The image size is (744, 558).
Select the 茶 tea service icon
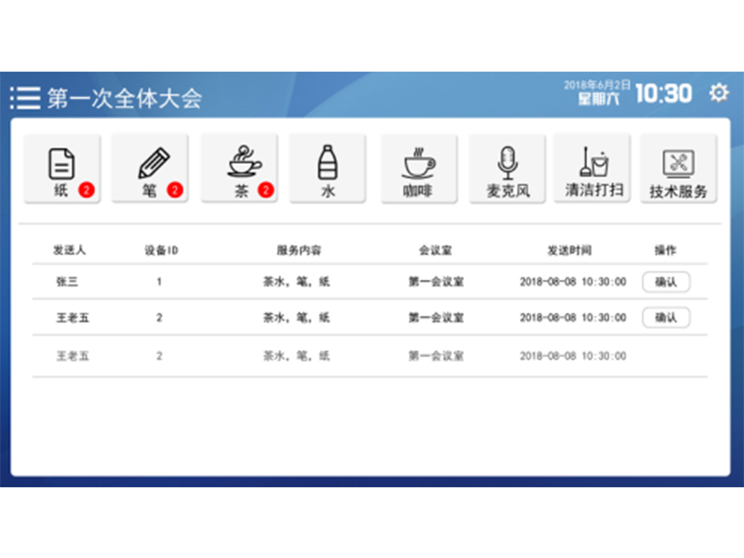point(239,168)
